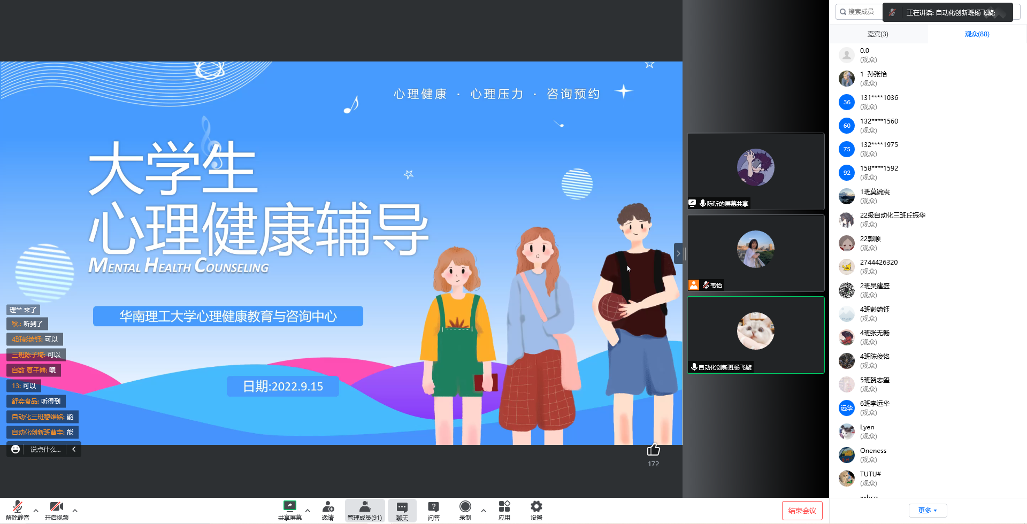Select attendee 4班张无畅
Viewport: 1027px width, 524px height.
[928, 337]
